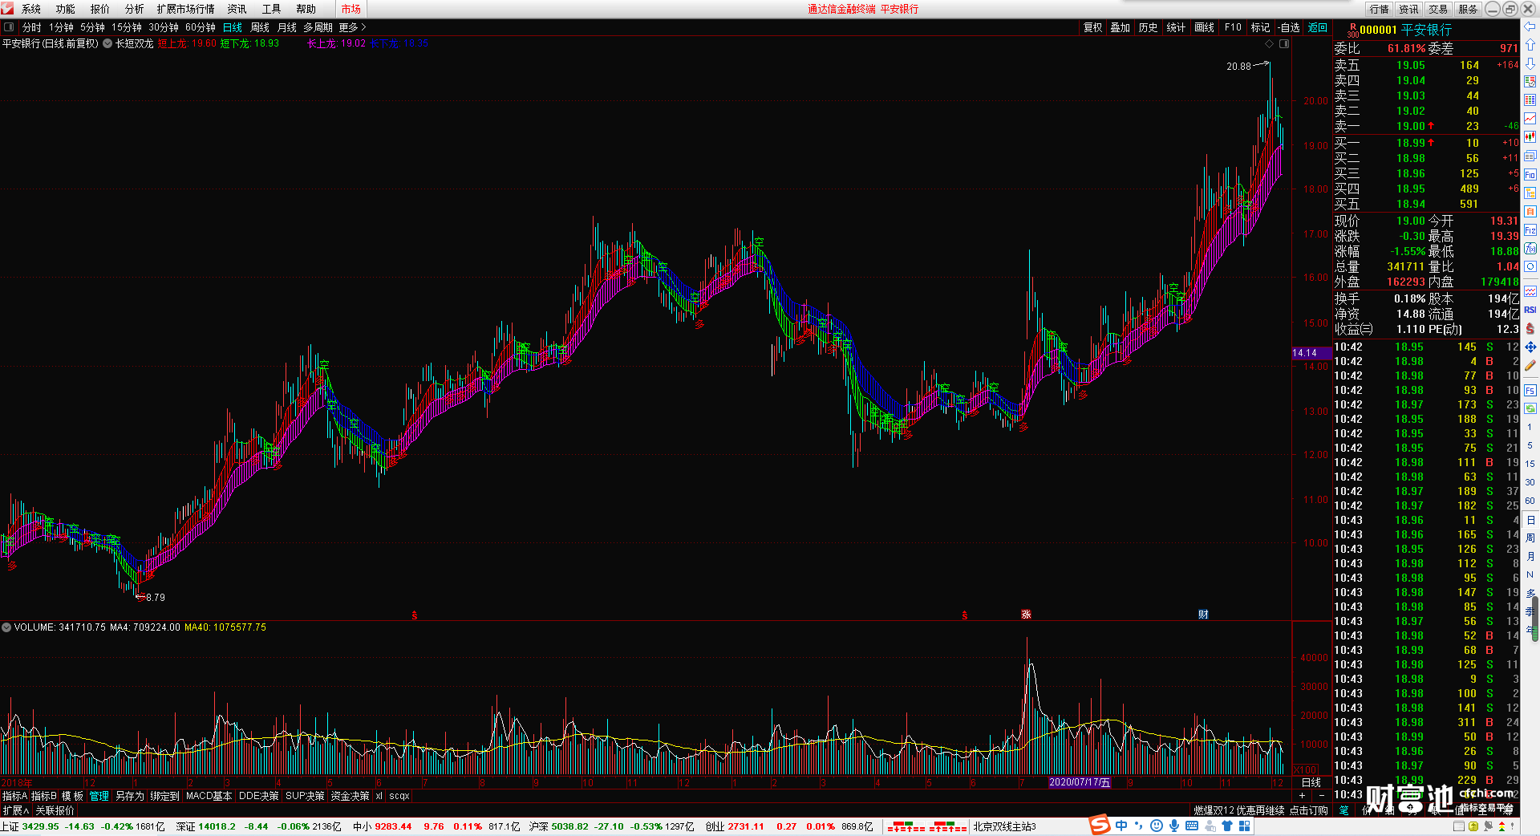Image resolution: width=1540 pixels, height=836 pixels.
Task: Click the down arrow icon in right sidebar
Action: [1530, 63]
